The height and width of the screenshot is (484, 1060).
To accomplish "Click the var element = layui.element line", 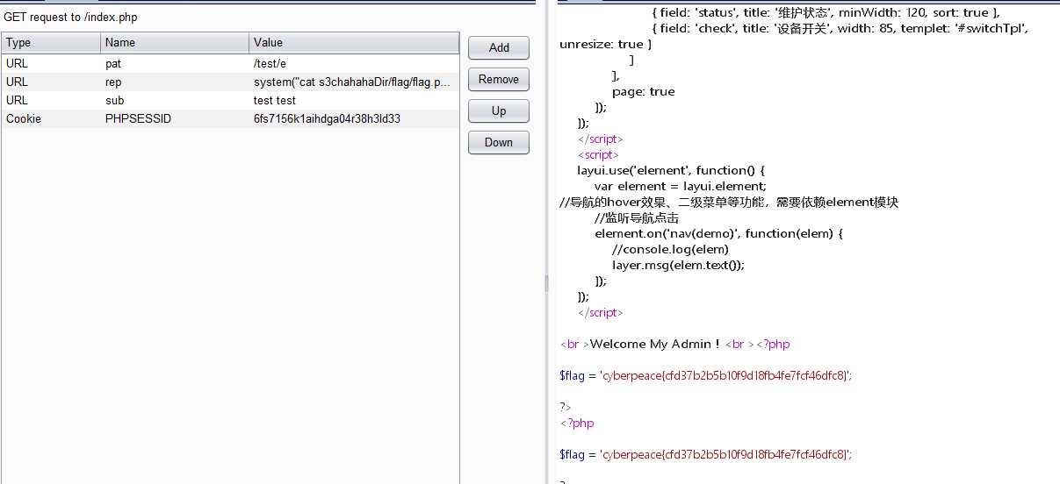I will click(681, 186).
